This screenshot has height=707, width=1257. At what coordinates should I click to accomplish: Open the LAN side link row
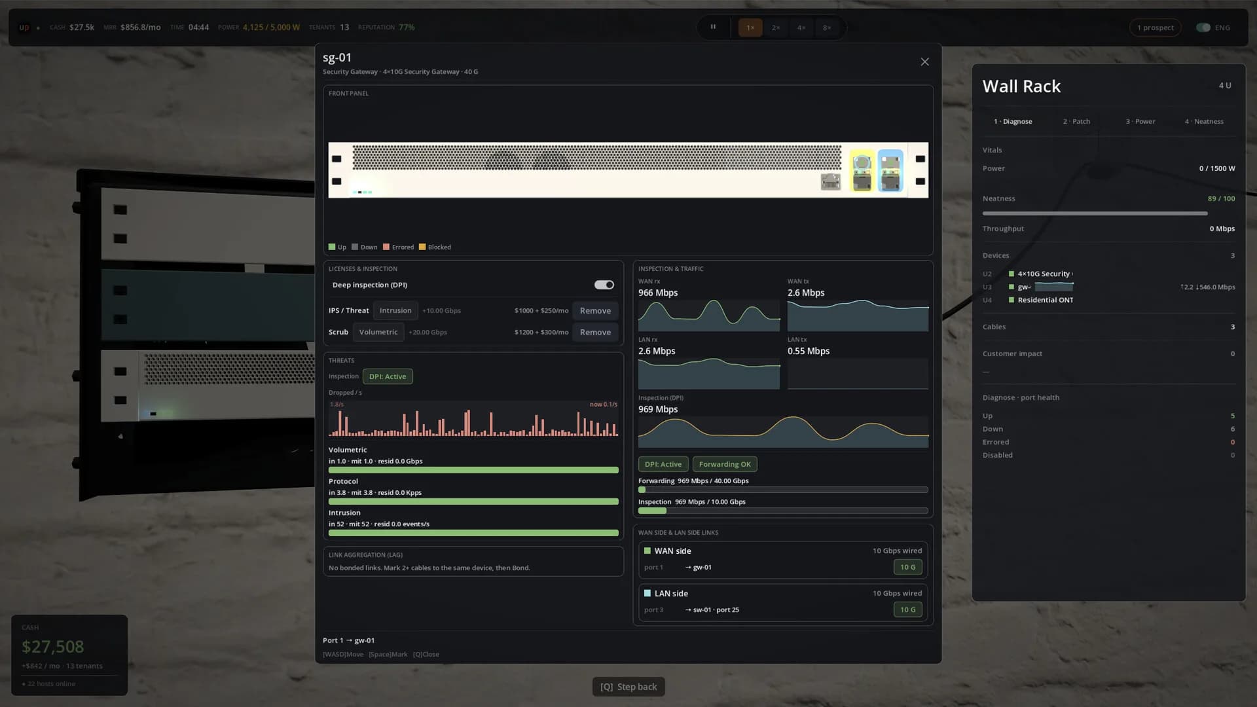783,602
